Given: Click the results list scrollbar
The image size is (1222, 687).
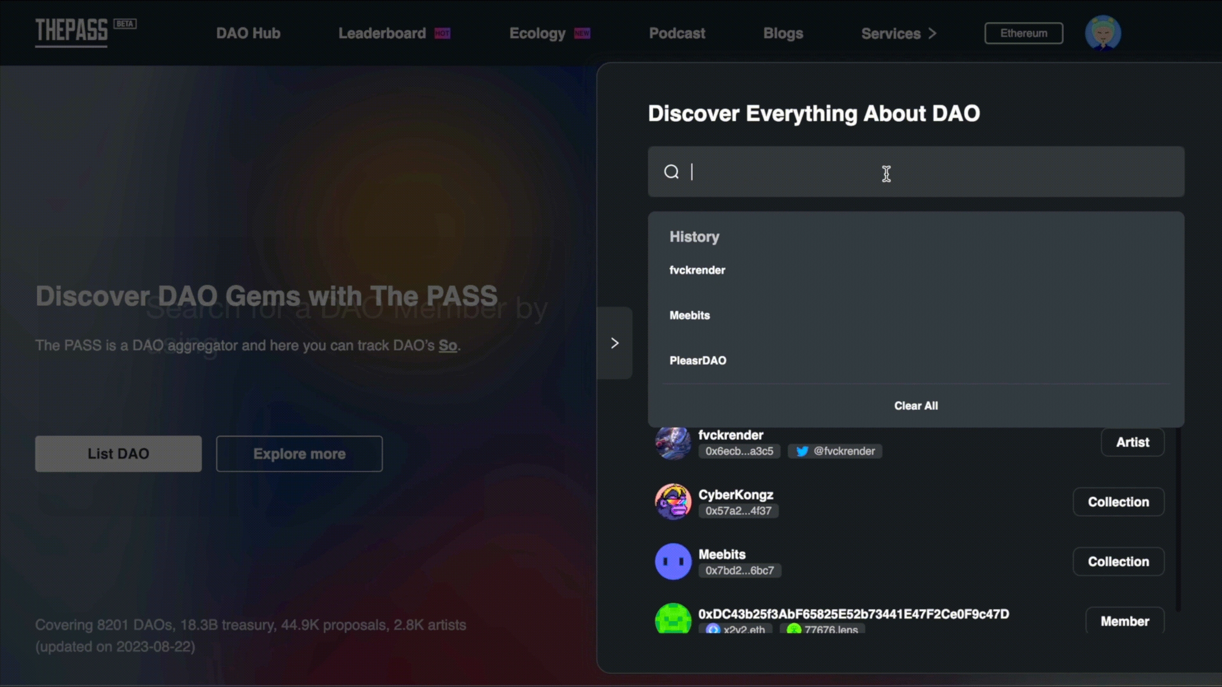Looking at the screenshot, I should (1177, 519).
